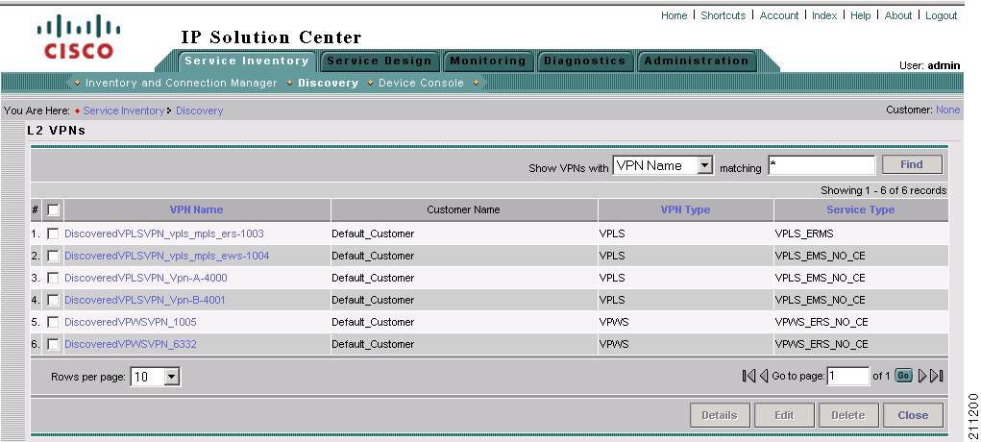This screenshot has height=442, width=981.
Task: Open DiscoveredVPLSVPN_vpls_mpls_ers-1003 link
Action: pos(164,234)
